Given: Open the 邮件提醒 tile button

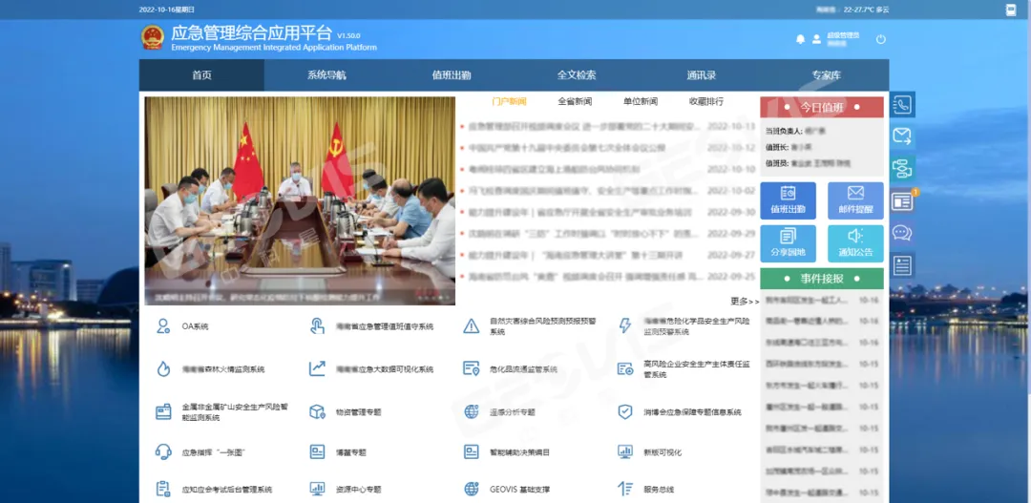Looking at the screenshot, I should pos(855,200).
